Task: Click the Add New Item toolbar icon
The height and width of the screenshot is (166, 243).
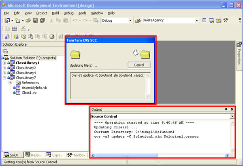Action: 18,21
